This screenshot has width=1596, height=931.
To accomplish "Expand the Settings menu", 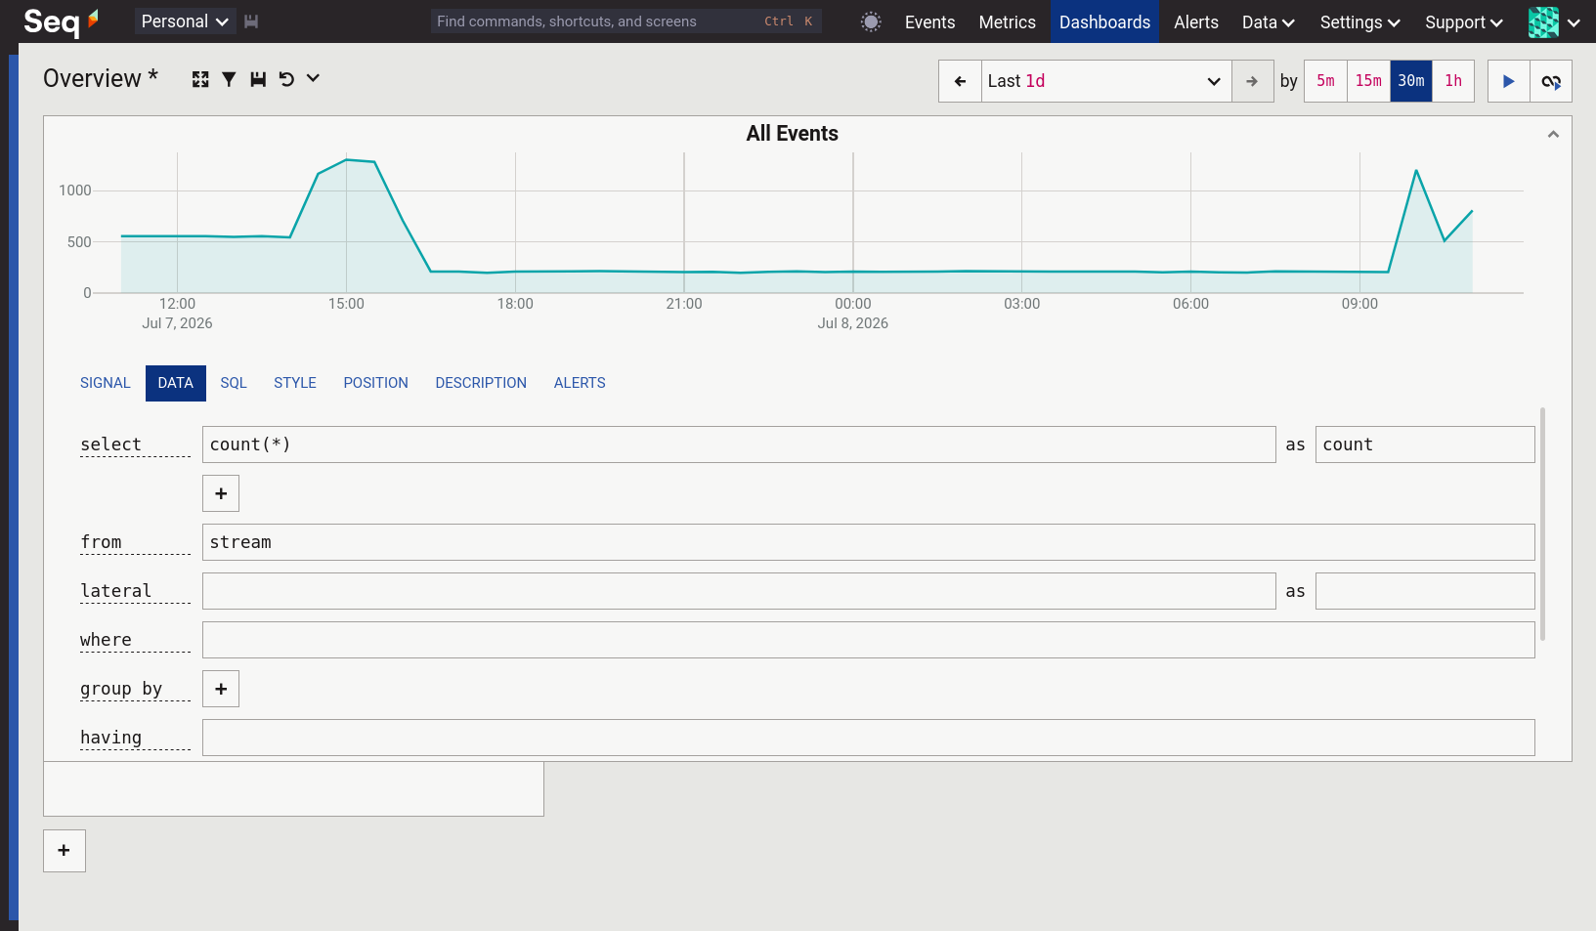I will tap(1359, 21).
